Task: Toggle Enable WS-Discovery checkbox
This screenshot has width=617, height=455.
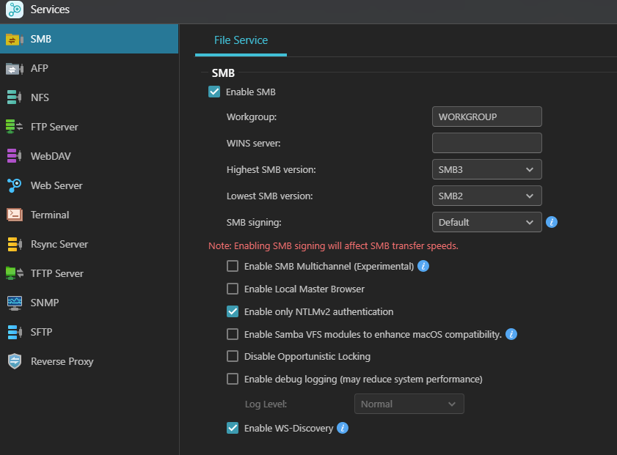Action: tap(233, 428)
